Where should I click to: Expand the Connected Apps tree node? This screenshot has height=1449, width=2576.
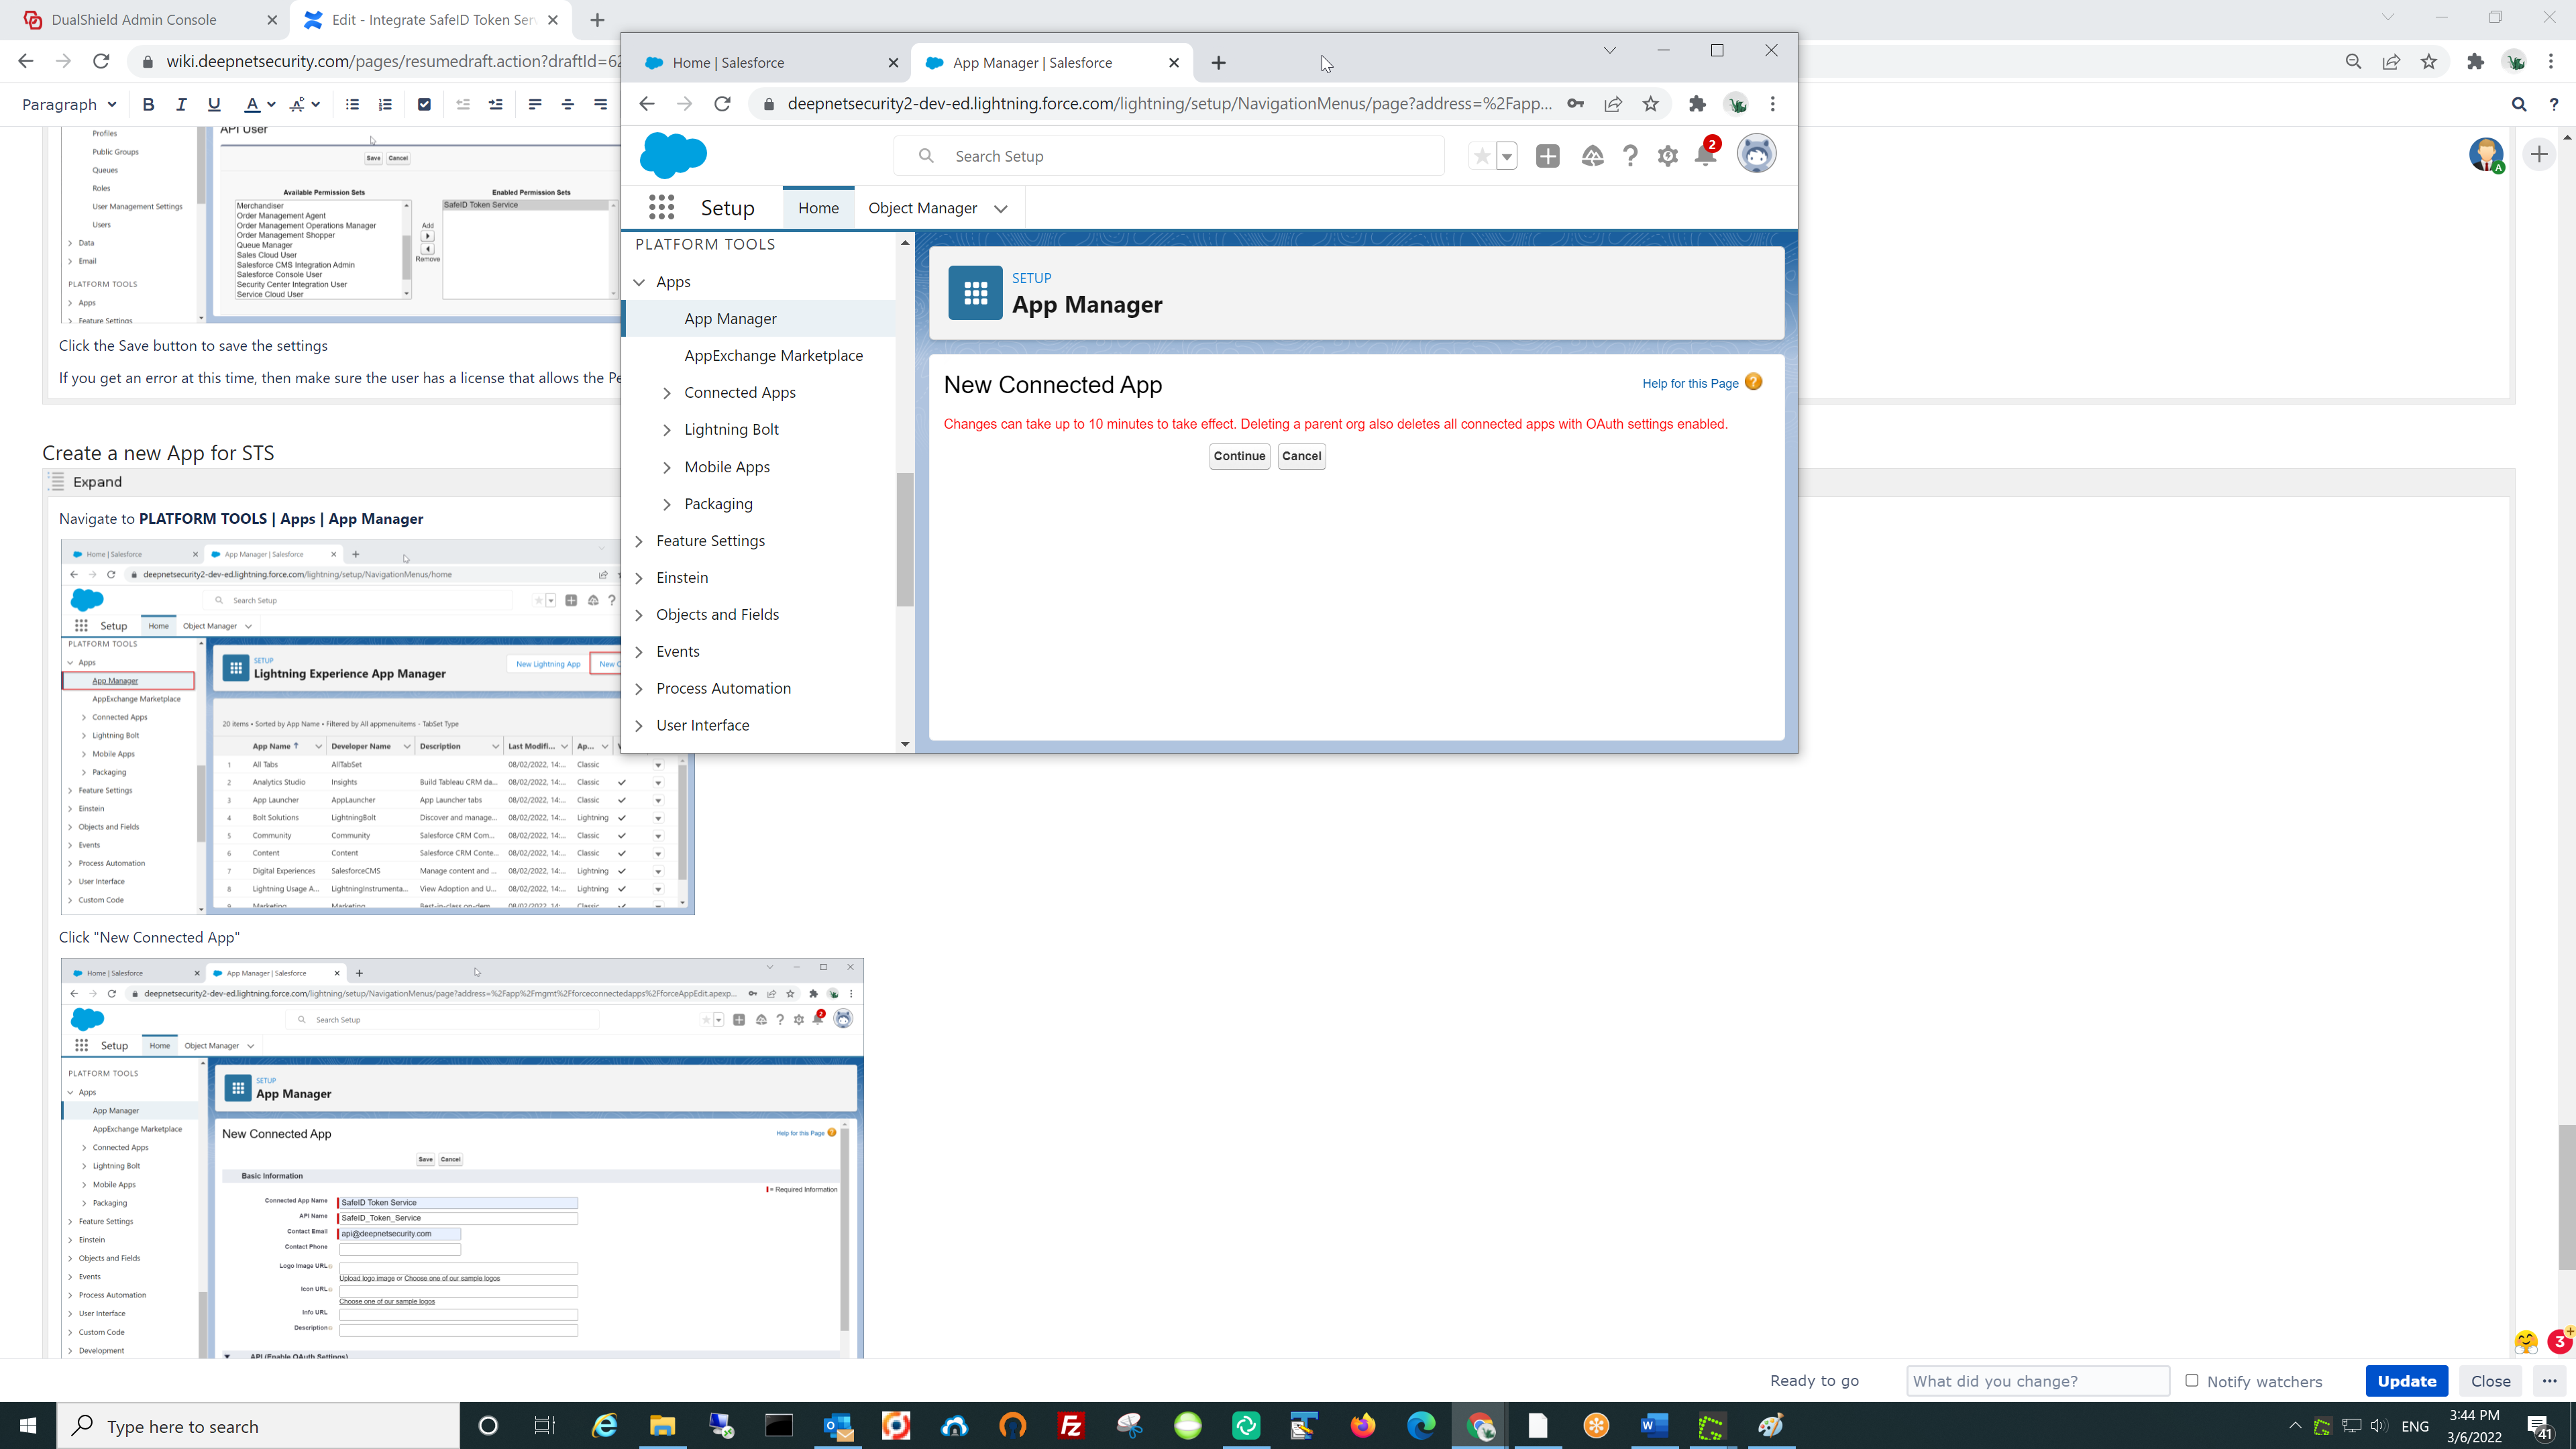tap(667, 393)
